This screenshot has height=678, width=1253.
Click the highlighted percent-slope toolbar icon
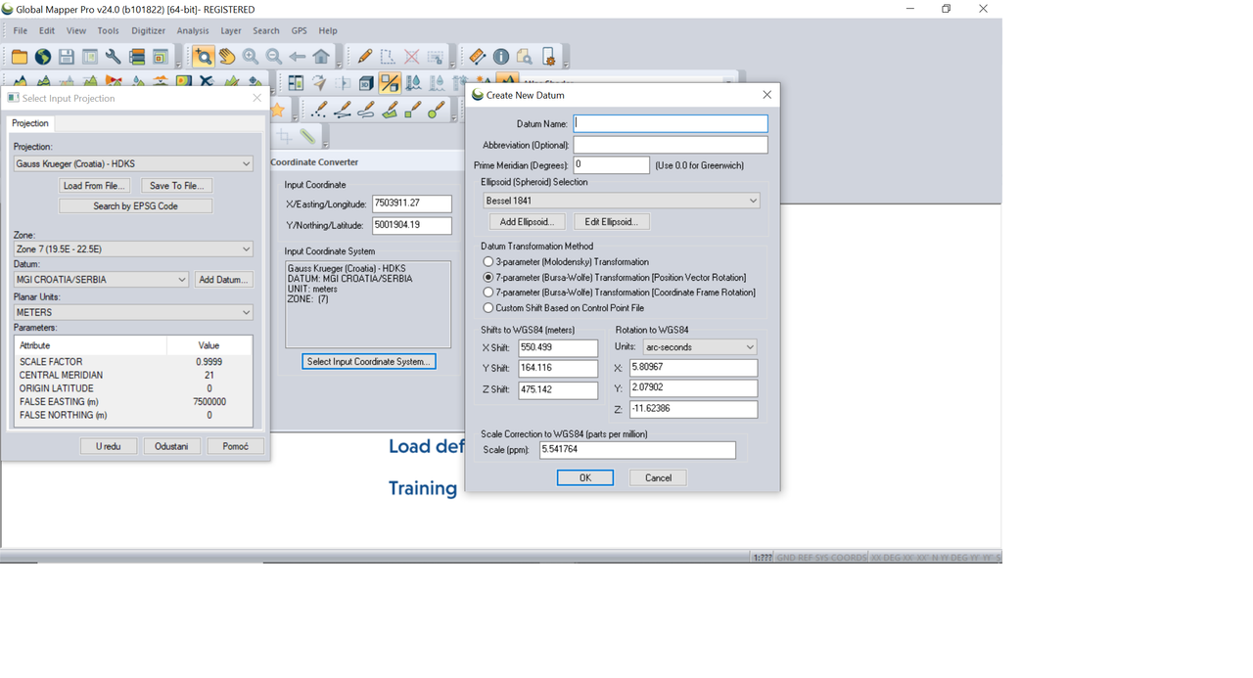(x=390, y=83)
